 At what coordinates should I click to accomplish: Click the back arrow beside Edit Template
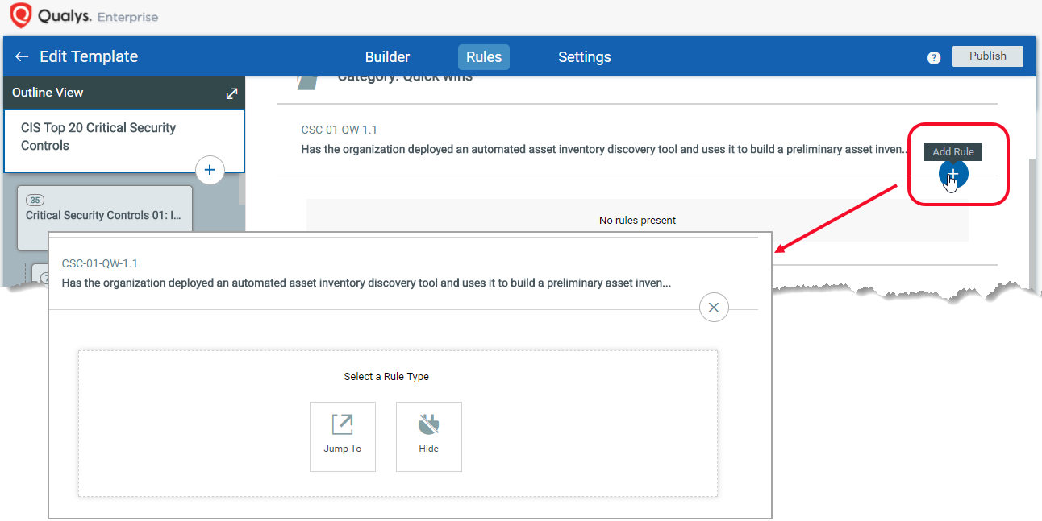22,57
